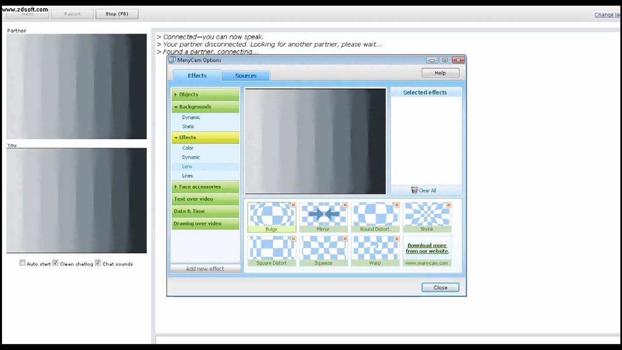This screenshot has width=622, height=350.
Task: Uncheck the Chat sounds checkbox
Action: [98, 263]
